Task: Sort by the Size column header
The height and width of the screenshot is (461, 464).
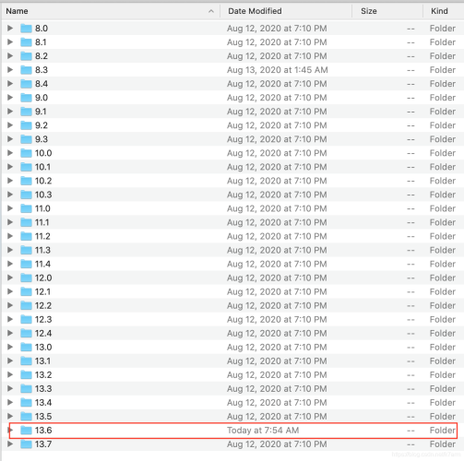Action: coord(387,11)
